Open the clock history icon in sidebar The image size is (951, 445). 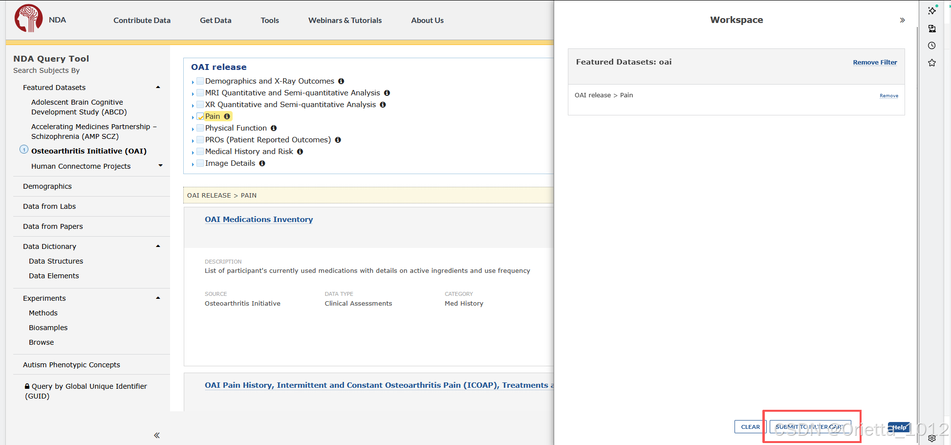point(932,45)
